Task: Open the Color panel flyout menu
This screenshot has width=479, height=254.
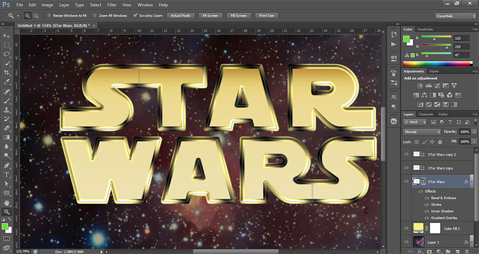Action: pyautogui.click(x=475, y=29)
